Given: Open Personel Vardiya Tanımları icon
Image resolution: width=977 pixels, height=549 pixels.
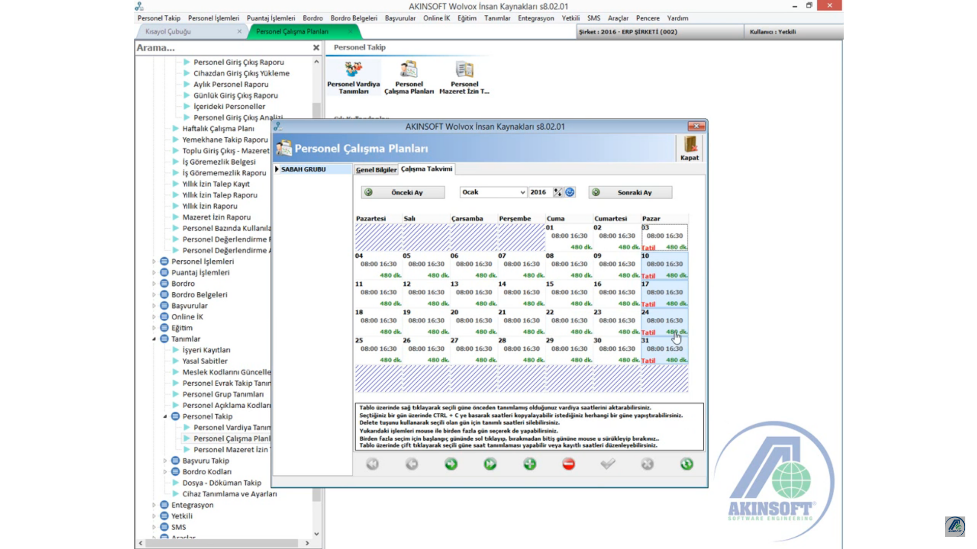Looking at the screenshot, I should (x=353, y=77).
